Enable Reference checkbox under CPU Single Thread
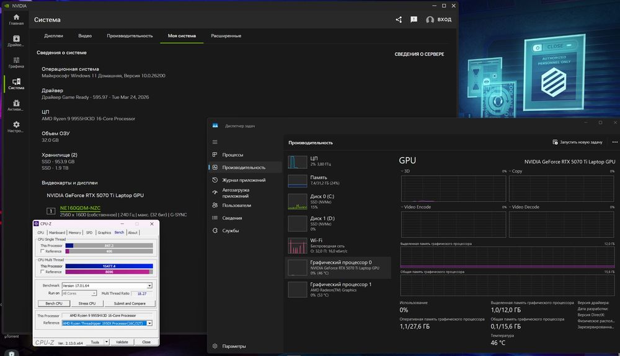 [42, 251]
